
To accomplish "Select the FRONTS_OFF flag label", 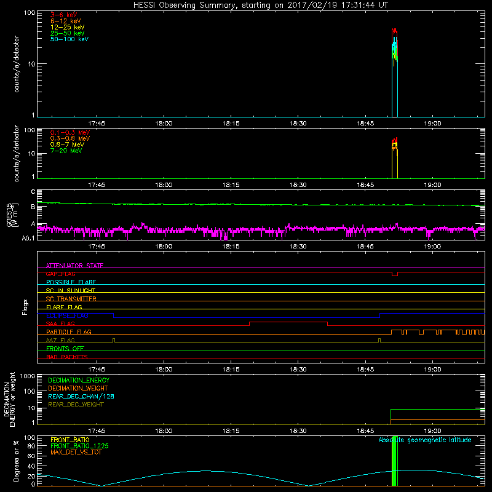I will coord(65,349).
